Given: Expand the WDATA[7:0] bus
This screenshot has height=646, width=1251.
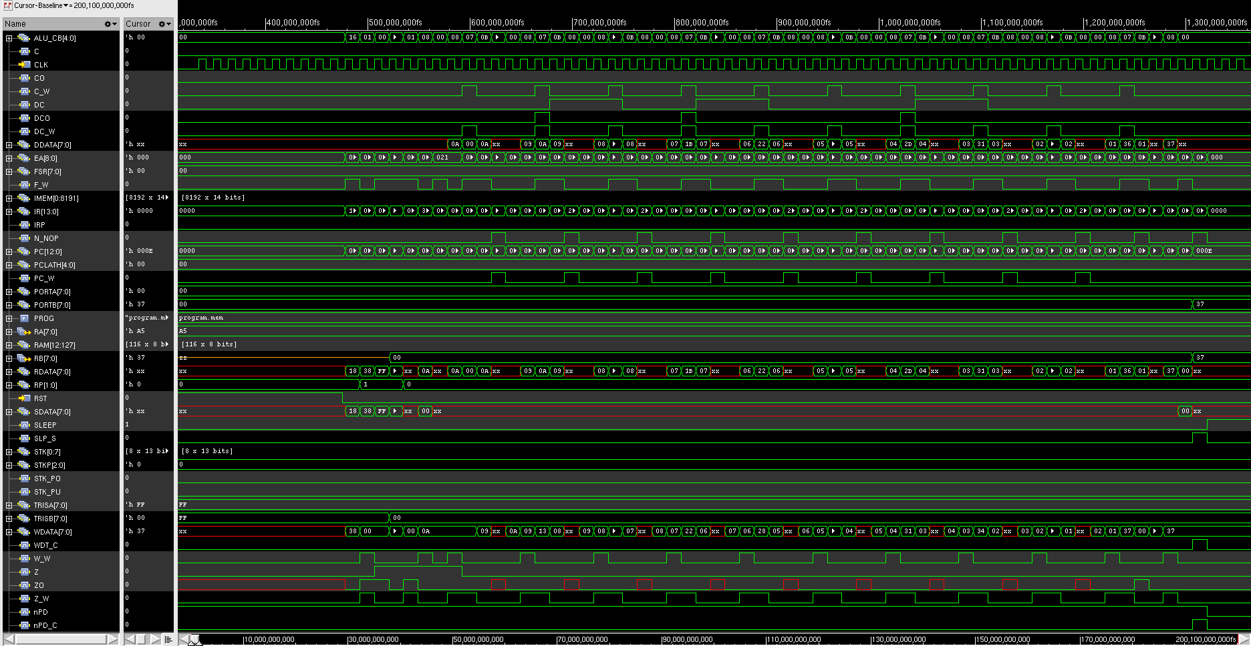Looking at the screenshot, I should (x=9, y=532).
